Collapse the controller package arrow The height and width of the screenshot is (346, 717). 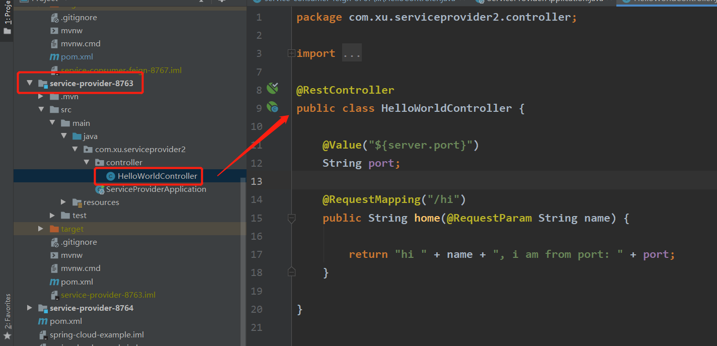[86, 162]
